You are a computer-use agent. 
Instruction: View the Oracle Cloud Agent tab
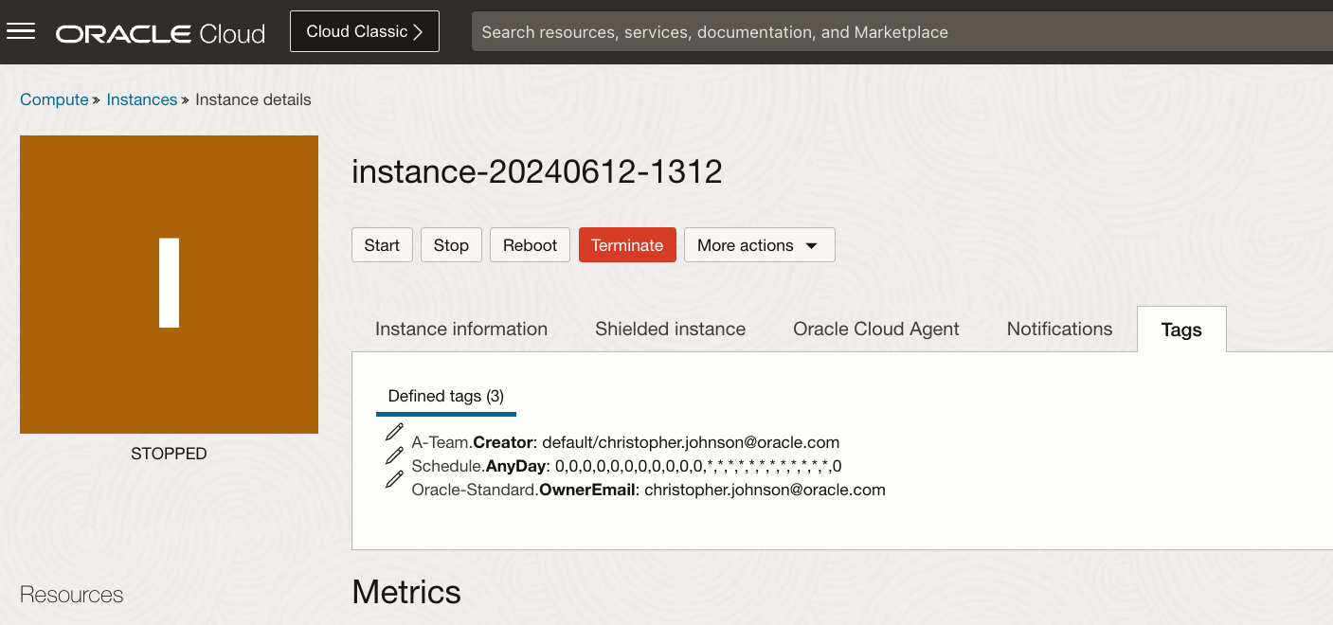pos(875,329)
